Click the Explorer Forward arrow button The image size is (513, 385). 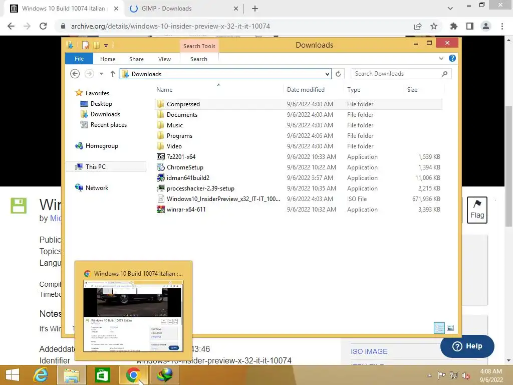pos(89,74)
